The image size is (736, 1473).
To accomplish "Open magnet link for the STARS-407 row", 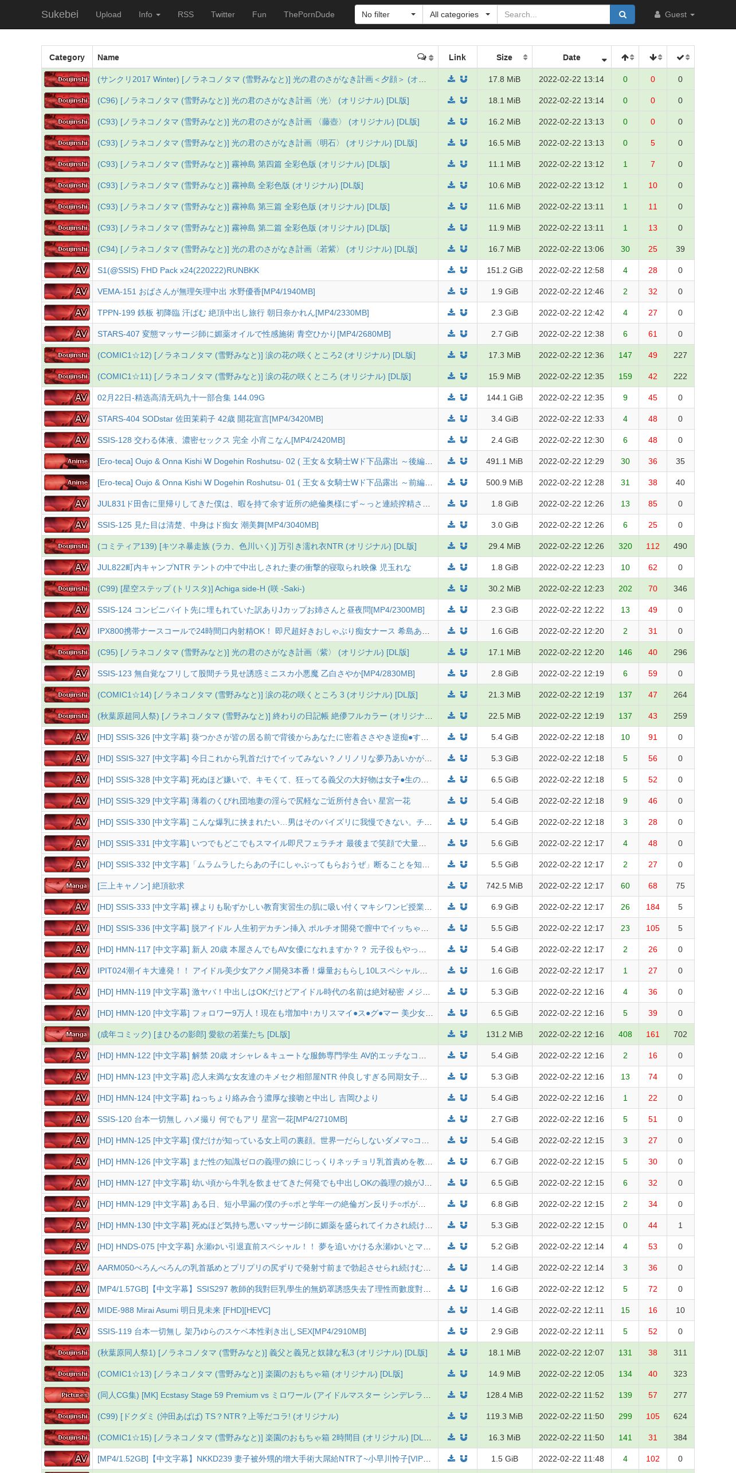I will (464, 334).
